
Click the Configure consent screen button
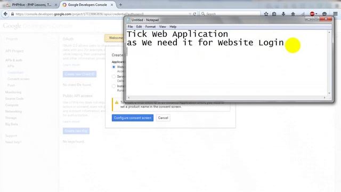[133, 118]
